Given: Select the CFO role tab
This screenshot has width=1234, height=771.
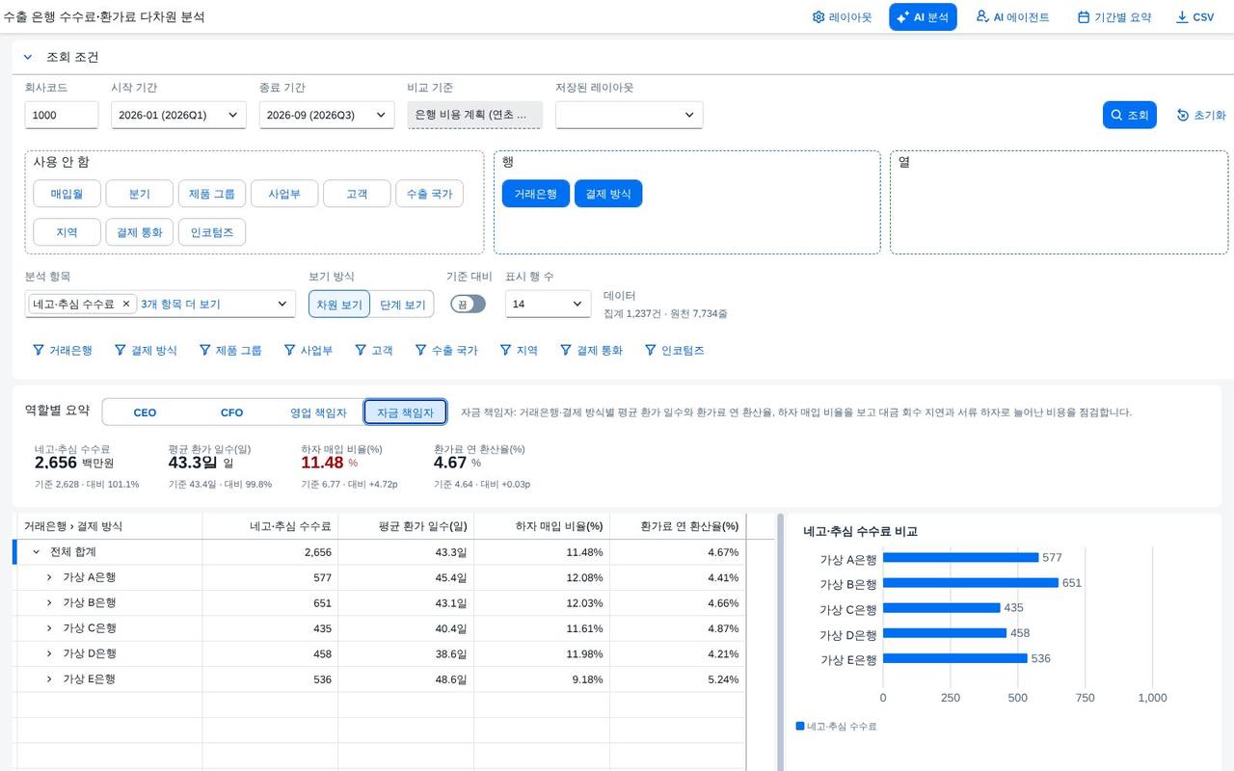Looking at the screenshot, I should pyautogui.click(x=231, y=412).
